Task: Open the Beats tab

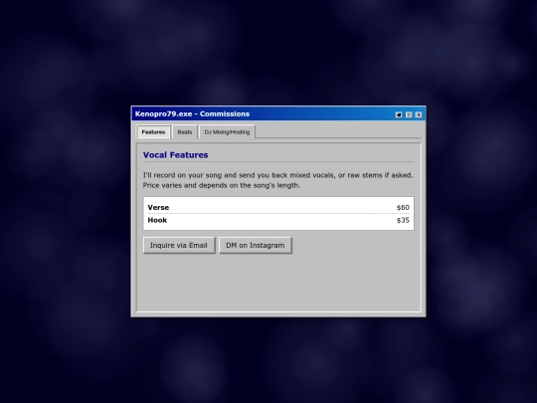Action: click(185, 132)
